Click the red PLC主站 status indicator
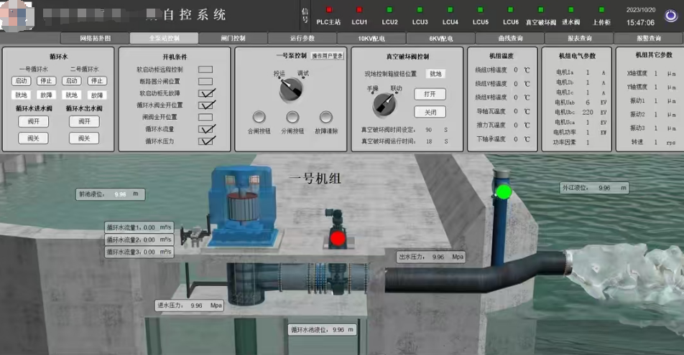Image resolution: width=684 pixels, height=355 pixels. click(x=328, y=10)
